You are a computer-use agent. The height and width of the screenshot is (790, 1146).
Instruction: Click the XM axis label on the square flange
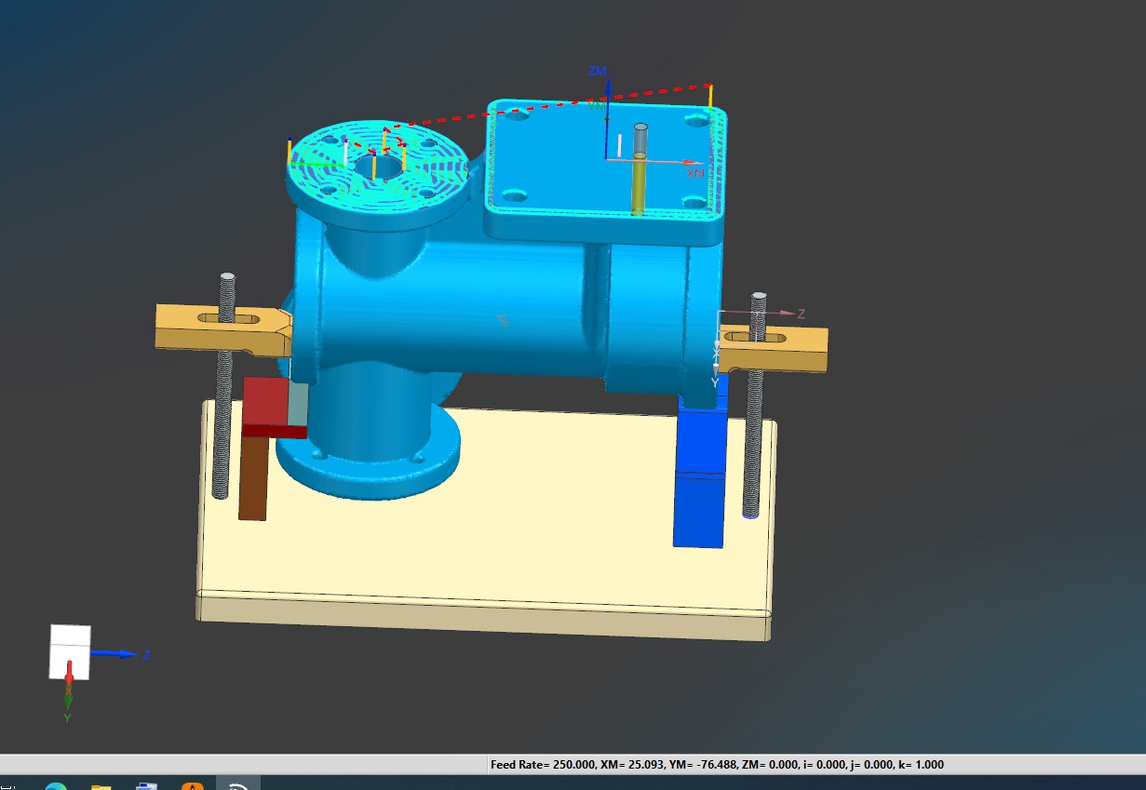click(695, 173)
